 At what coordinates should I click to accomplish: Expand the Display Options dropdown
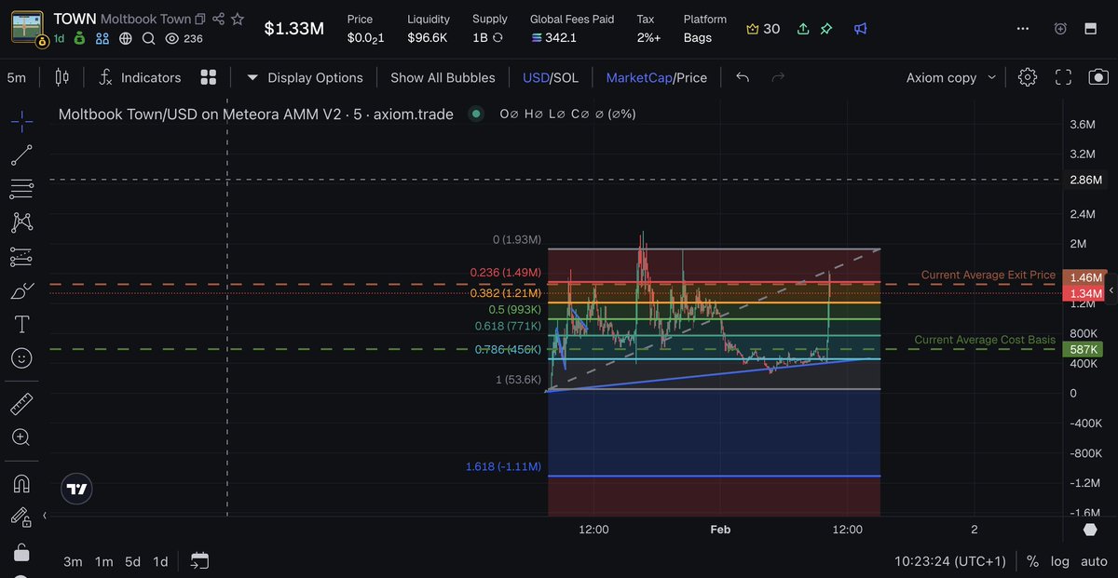click(305, 77)
